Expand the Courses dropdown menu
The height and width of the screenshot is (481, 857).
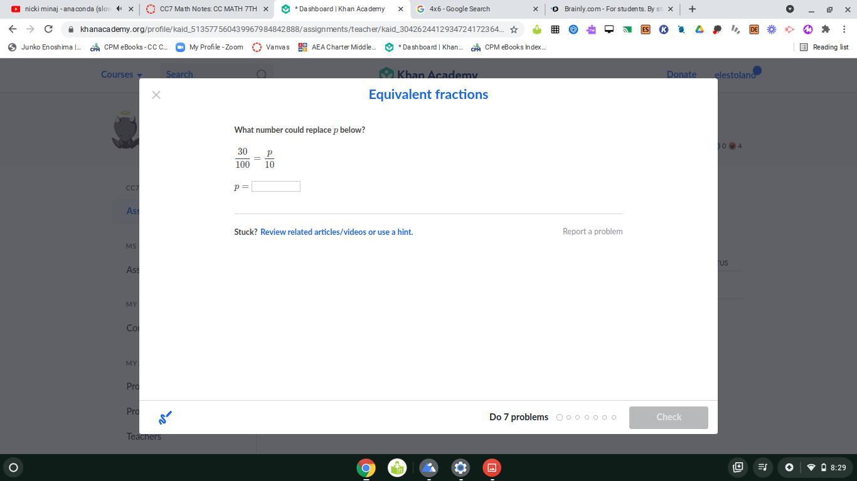coord(122,74)
